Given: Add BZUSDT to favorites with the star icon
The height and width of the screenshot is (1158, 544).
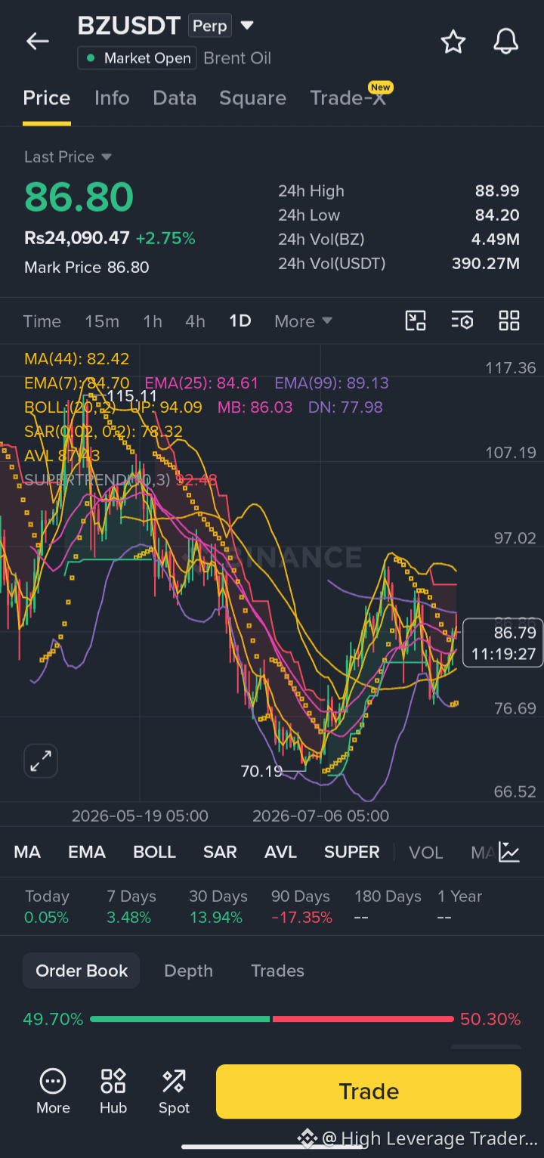Looking at the screenshot, I should (x=453, y=42).
